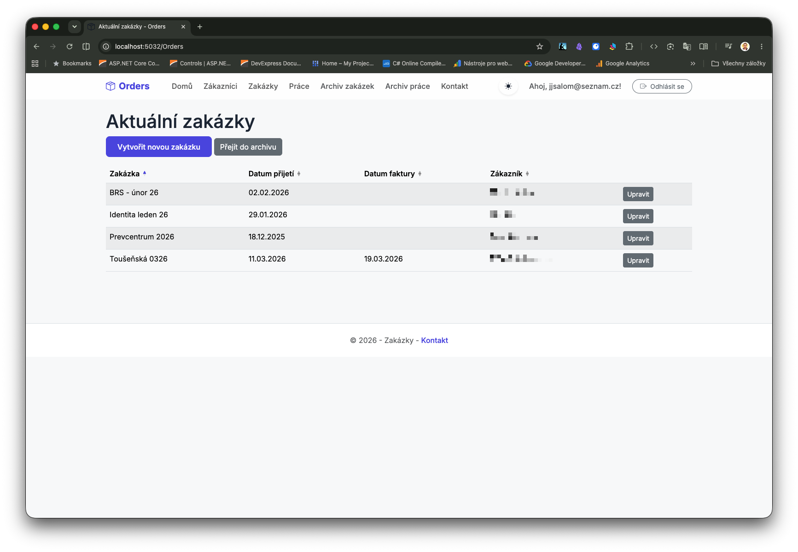Click Přejít do archivu button
Screen dimensions: 798x552
point(248,147)
